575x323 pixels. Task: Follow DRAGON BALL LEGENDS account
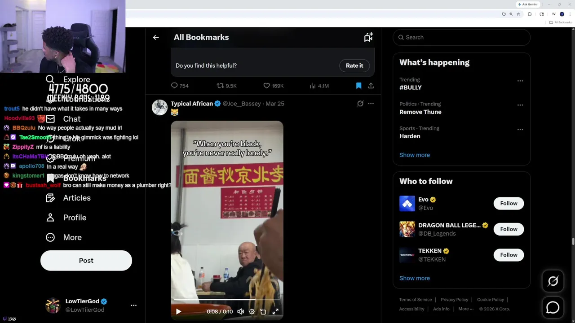509,229
